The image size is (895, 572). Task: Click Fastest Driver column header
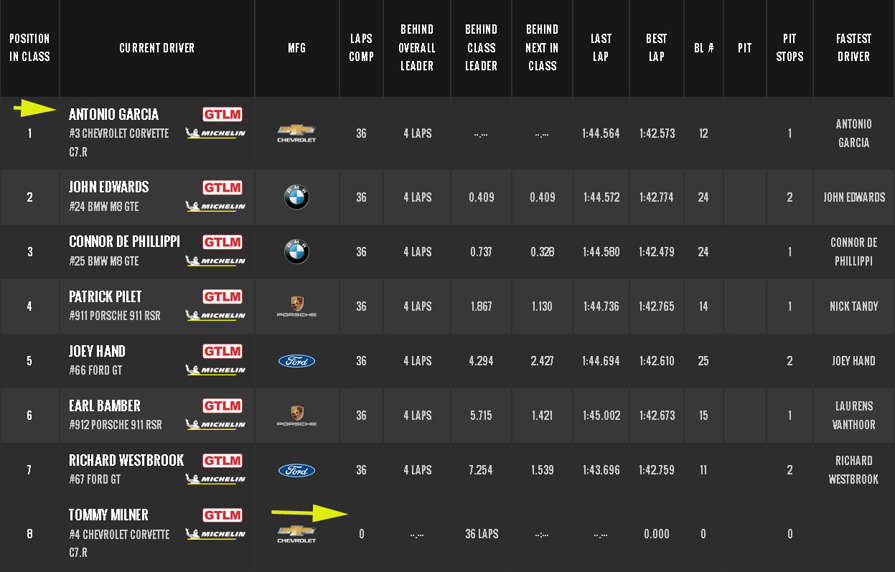tap(853, 48)
